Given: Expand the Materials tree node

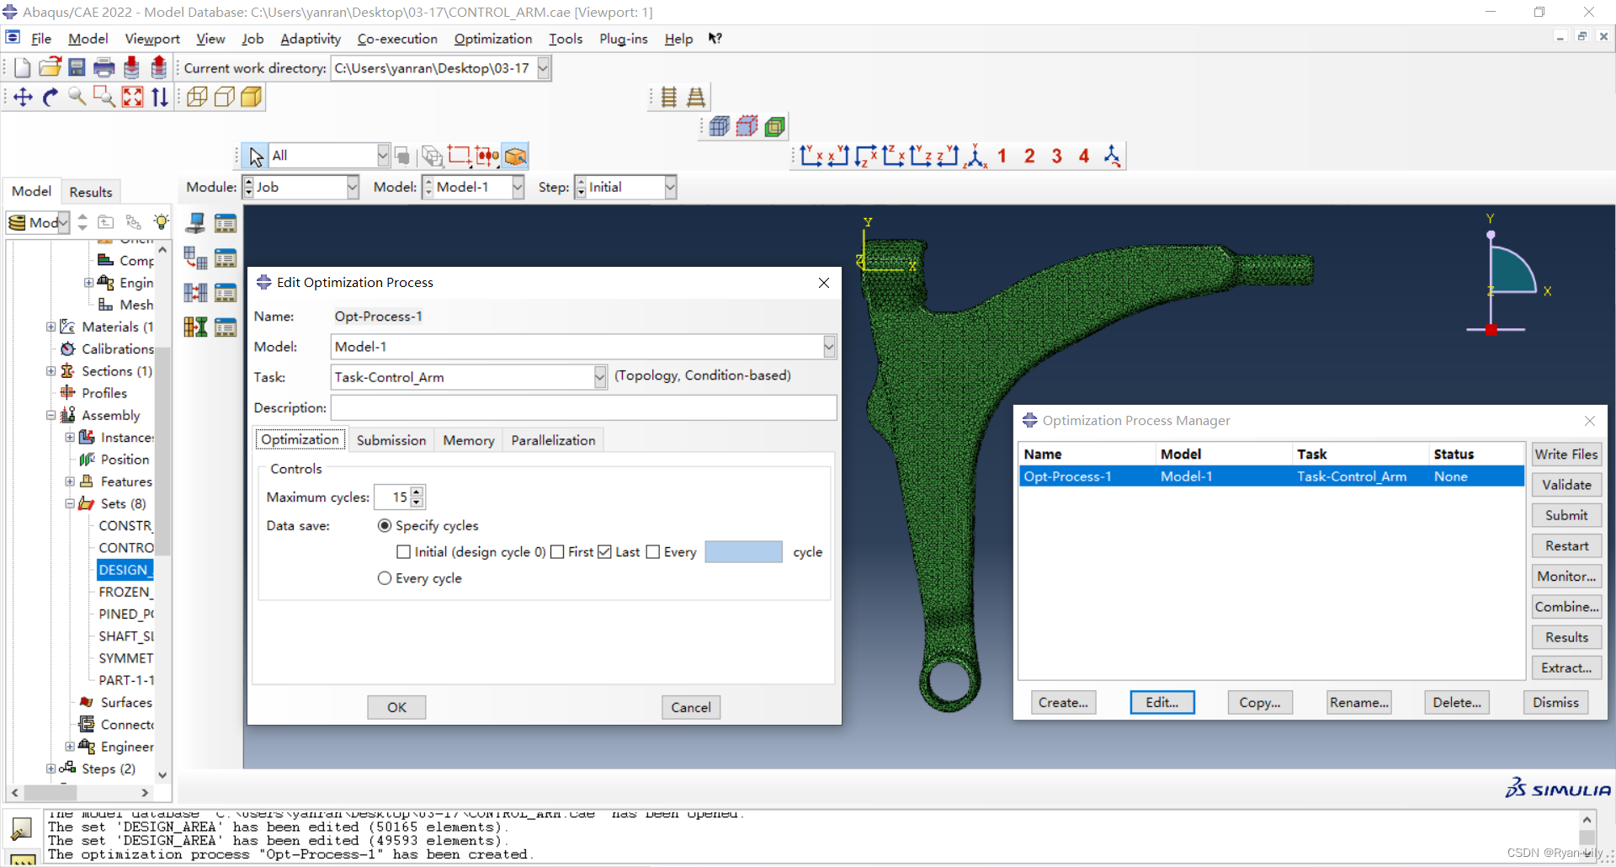Looking at the screenshot, I should 50,327.
